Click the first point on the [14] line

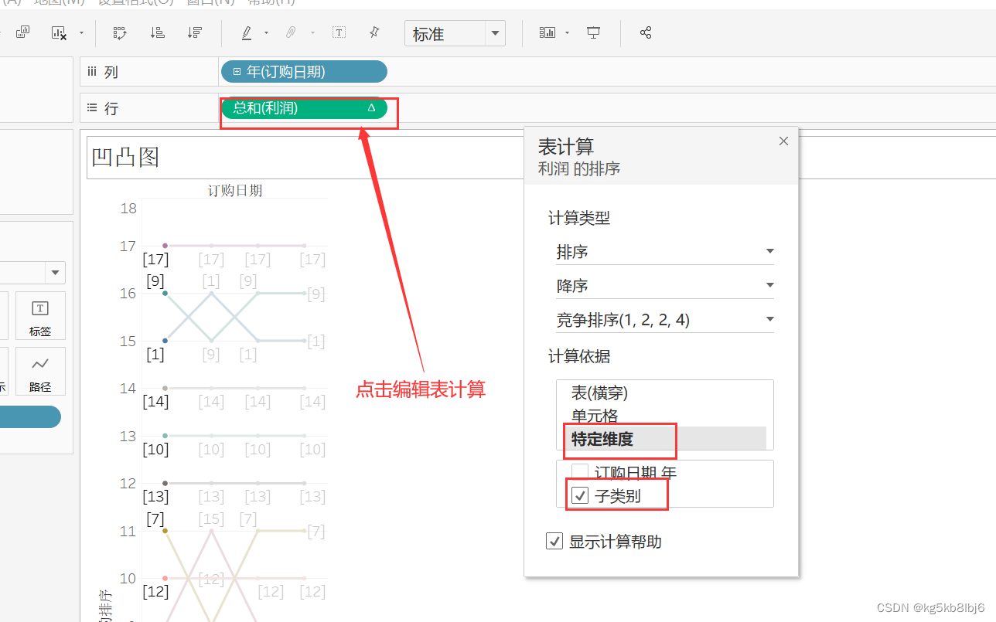click(x=165, y=388)
